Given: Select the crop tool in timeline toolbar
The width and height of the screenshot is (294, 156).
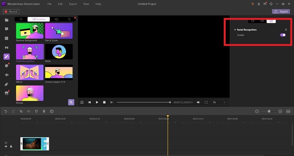Looking at the screenshot, I should click(x=21, y=112).
